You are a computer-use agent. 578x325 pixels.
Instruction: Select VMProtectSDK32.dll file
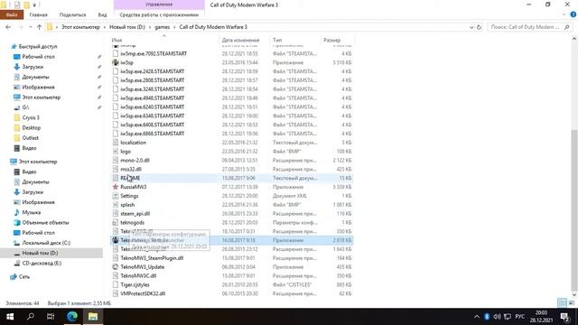(143, 293)
